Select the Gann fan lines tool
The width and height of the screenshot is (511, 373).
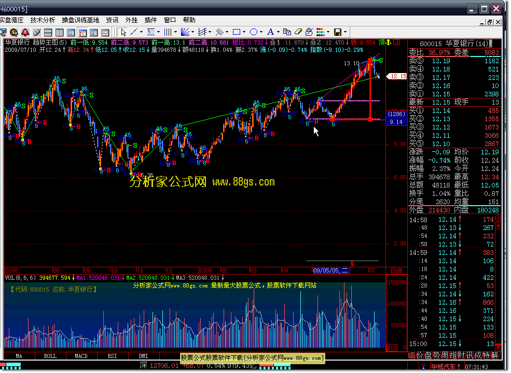click(185, 32)
